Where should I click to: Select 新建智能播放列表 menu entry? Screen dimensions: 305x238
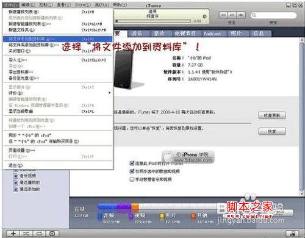[x=58, y=24]
